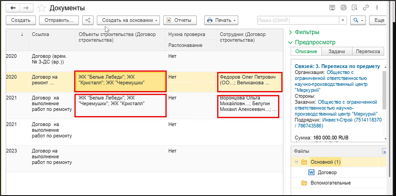The image size is (396, 196).
Task: Click the Word file icon for Договор
Action: tap(311, 173)
